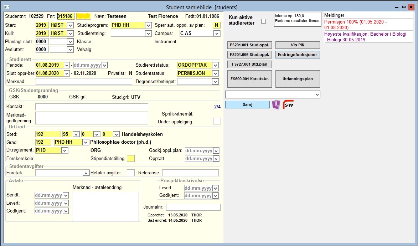The image size is (418, 246).
Task: Open the red SW icon link
Action: click(x=288, y=104)
